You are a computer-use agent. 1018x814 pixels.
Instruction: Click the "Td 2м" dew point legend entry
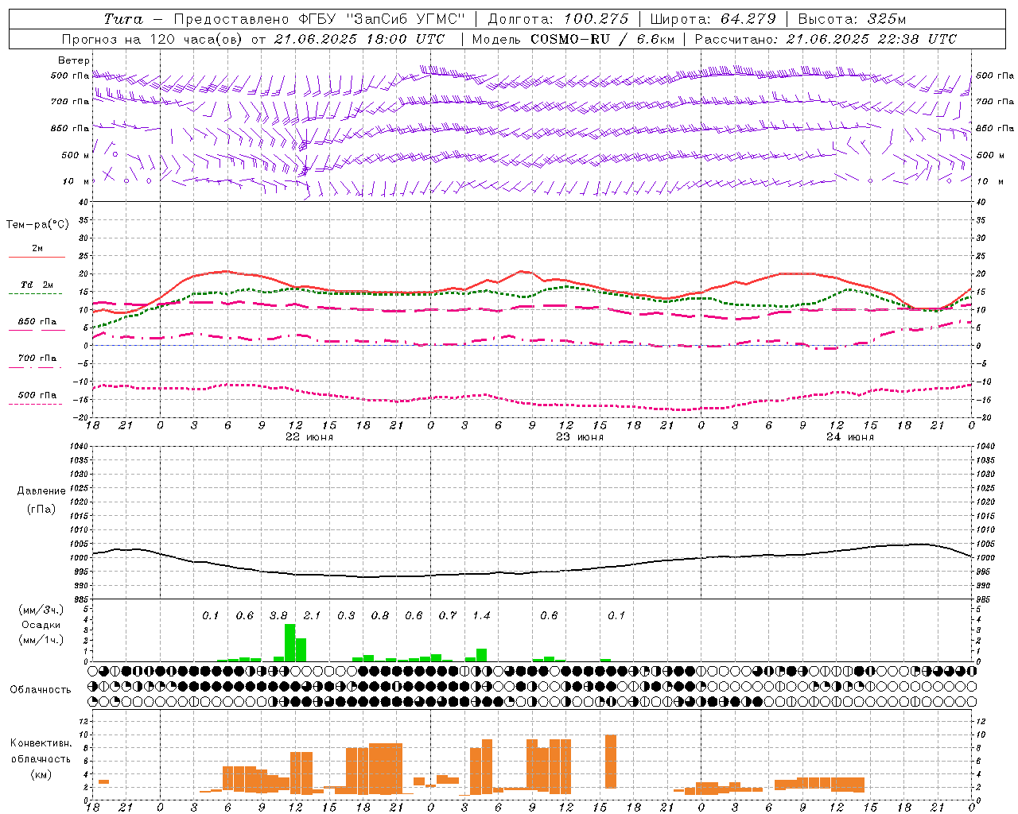point(37,285)
